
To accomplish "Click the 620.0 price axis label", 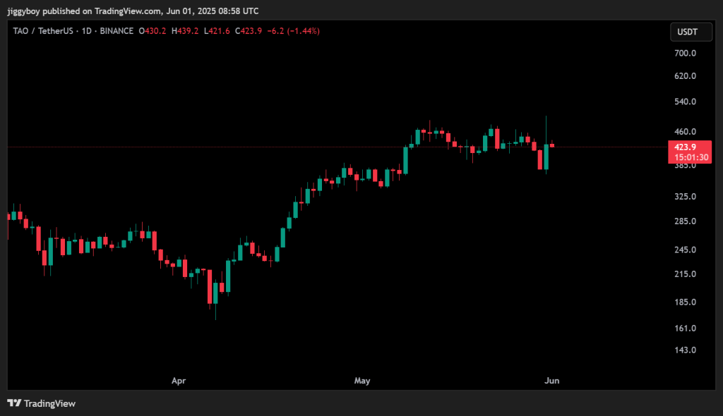I will [x=685, y=76].
